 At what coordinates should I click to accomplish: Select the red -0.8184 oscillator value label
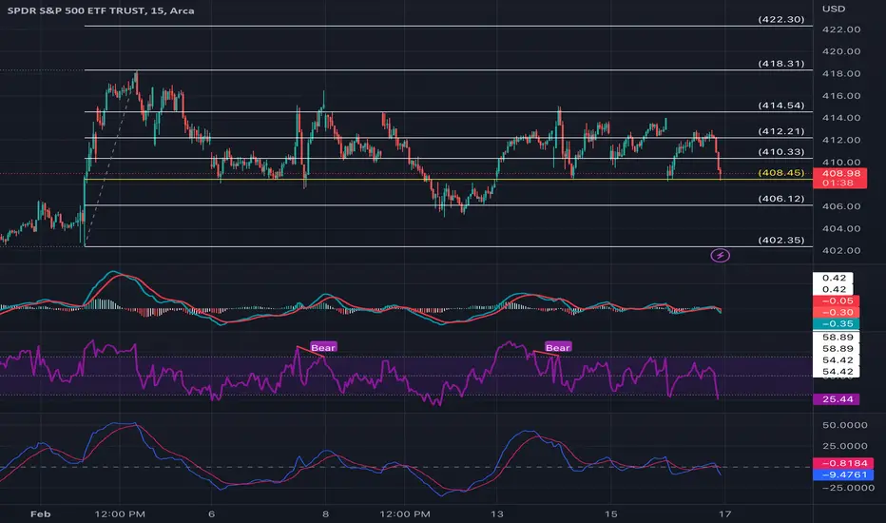[x=843, y=463]
